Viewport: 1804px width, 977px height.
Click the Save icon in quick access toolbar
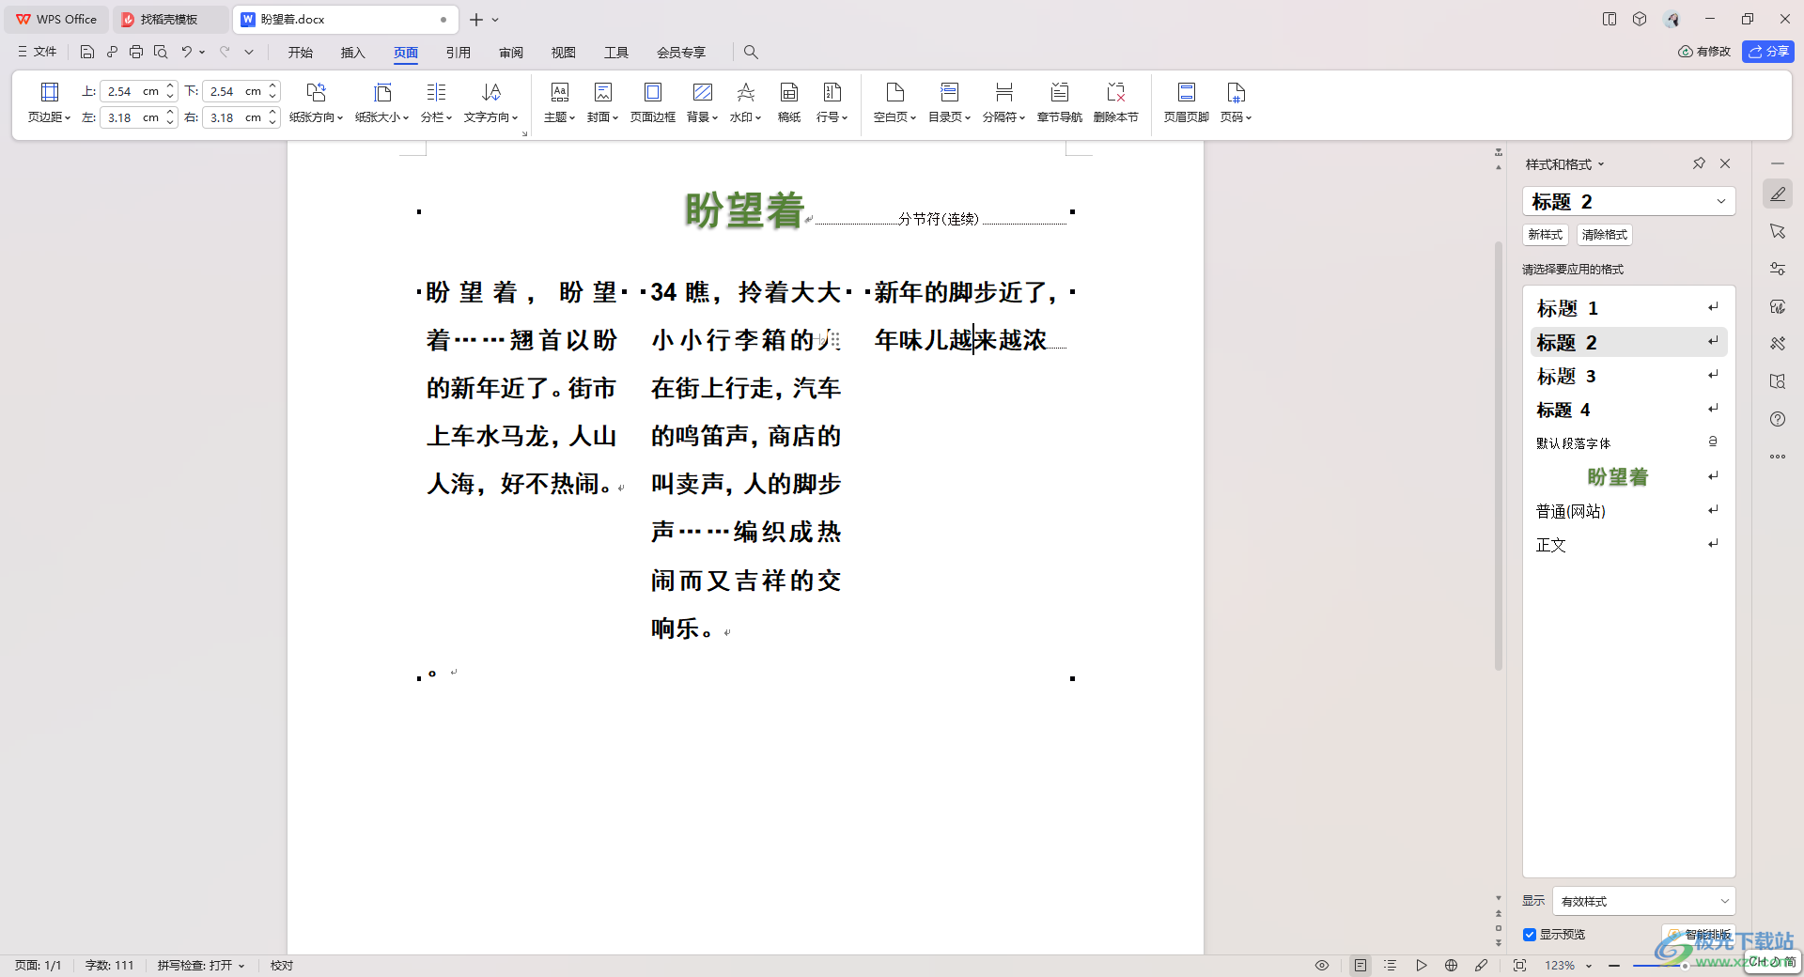[x=87, y=52]
